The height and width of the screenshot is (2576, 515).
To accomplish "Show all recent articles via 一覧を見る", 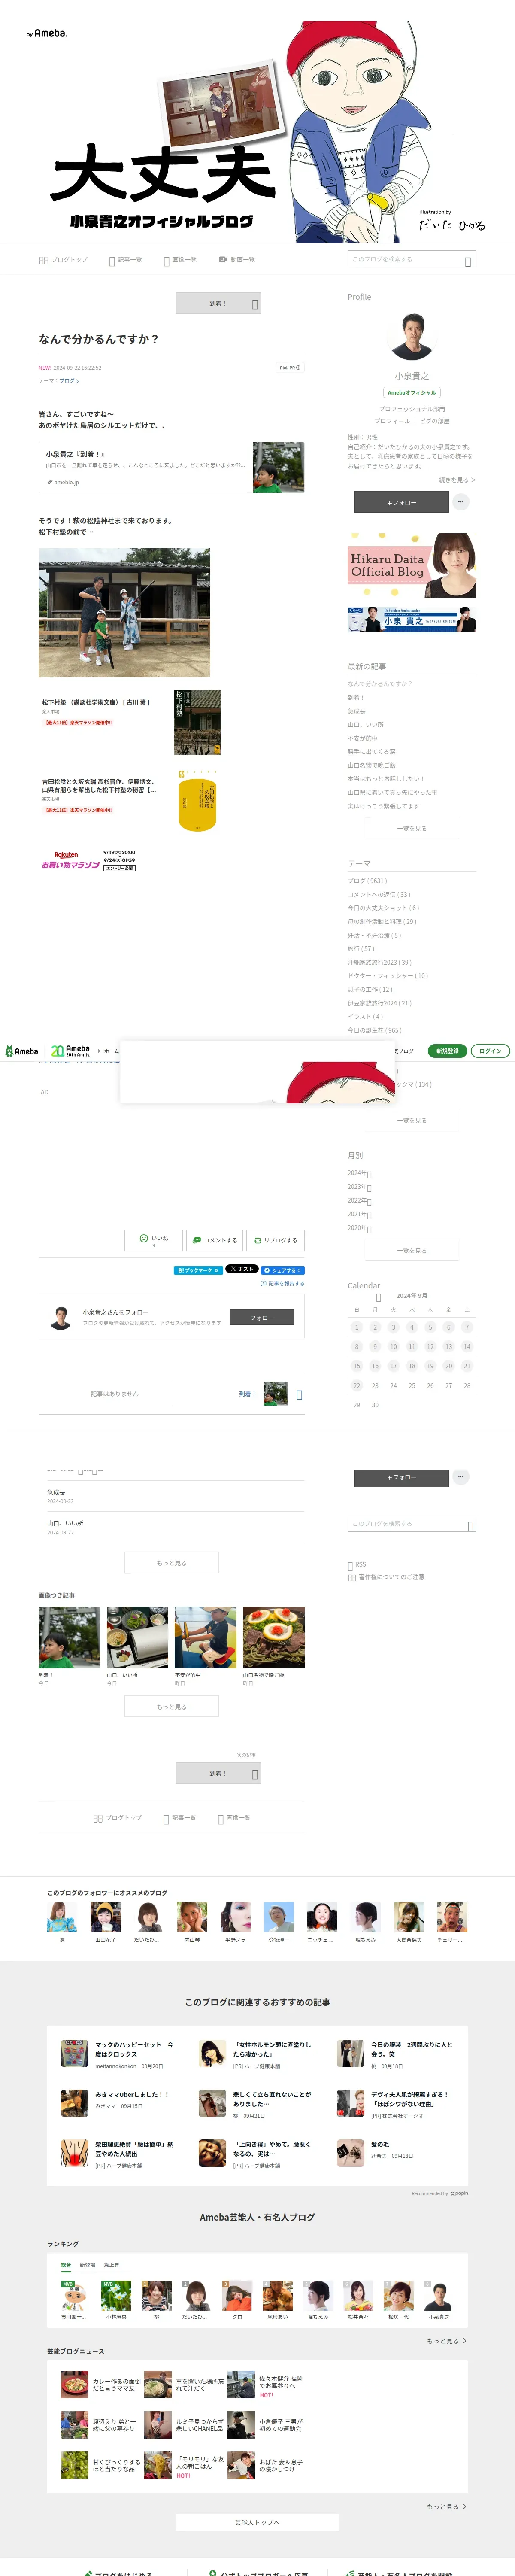I will pyautogui.click(x=411, y=828).
